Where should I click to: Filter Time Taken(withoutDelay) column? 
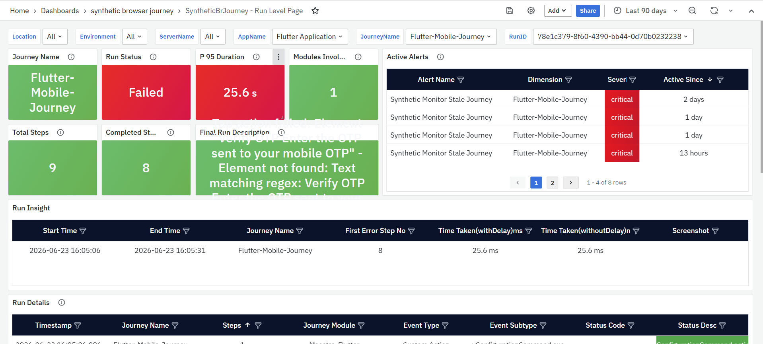click(636, 231)
